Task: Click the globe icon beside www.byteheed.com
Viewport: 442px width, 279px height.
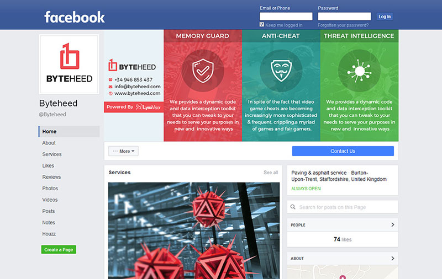Action: point(110,94)
